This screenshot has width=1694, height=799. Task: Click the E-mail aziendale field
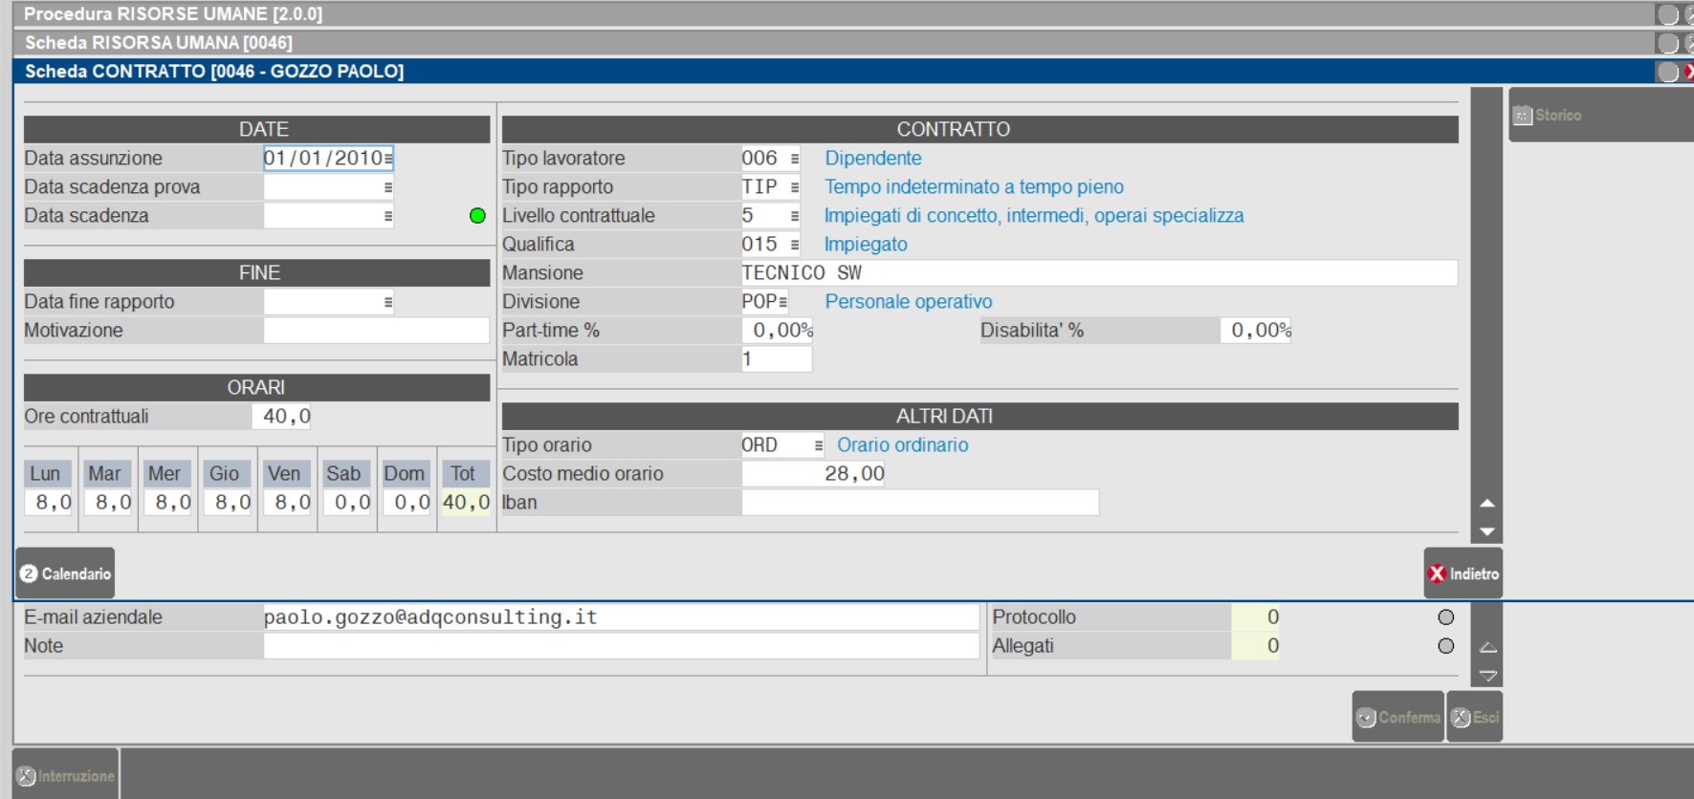point(620,617)
